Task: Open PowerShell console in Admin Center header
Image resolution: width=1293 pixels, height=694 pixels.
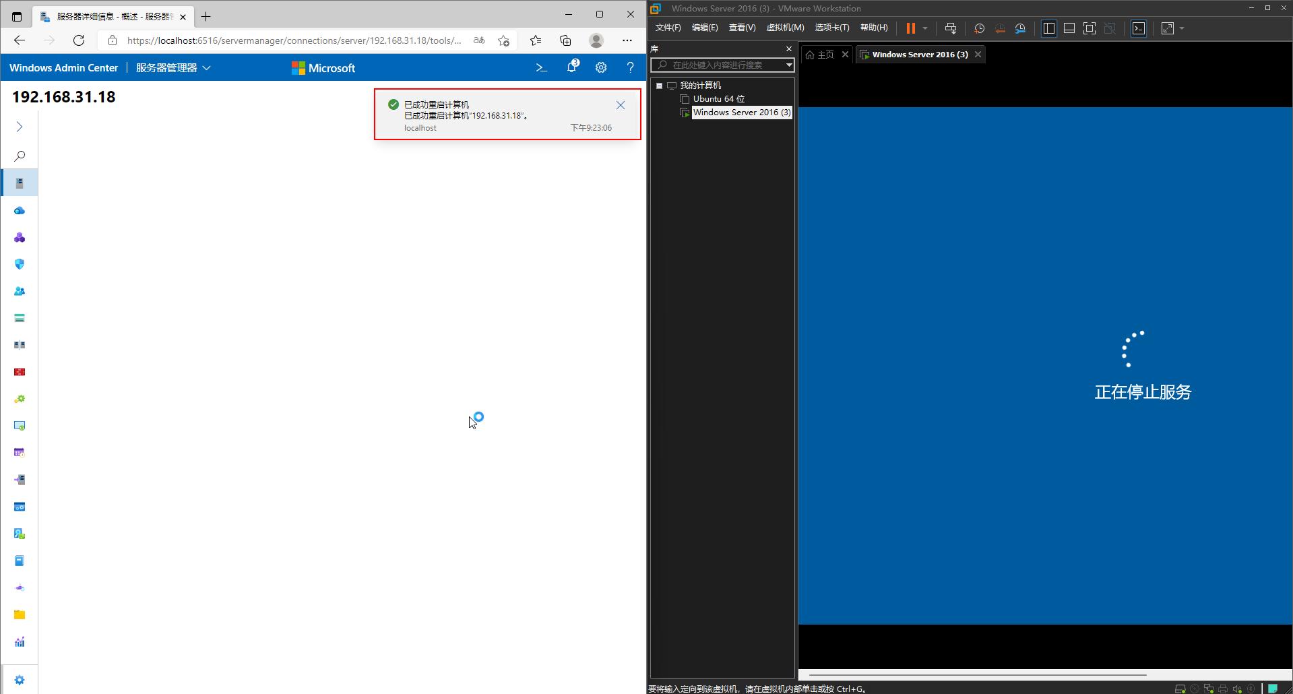Action: point(541,67)
